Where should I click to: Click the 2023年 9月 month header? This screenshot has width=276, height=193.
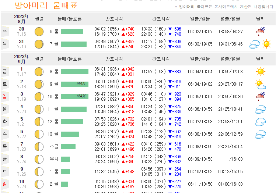21,59
